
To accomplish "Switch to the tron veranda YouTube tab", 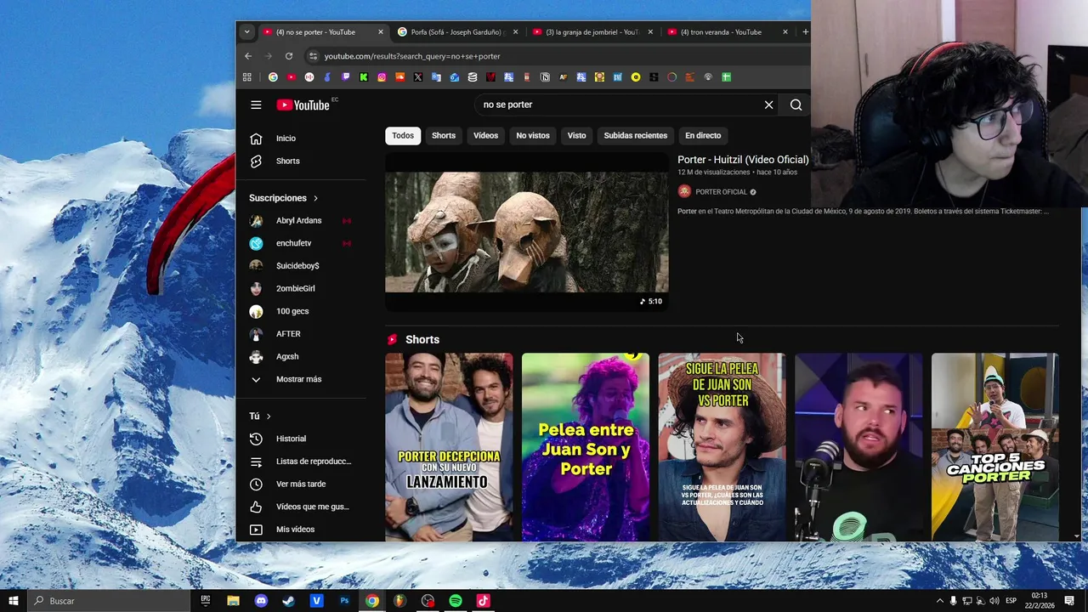I will click(x=727, y=32).
